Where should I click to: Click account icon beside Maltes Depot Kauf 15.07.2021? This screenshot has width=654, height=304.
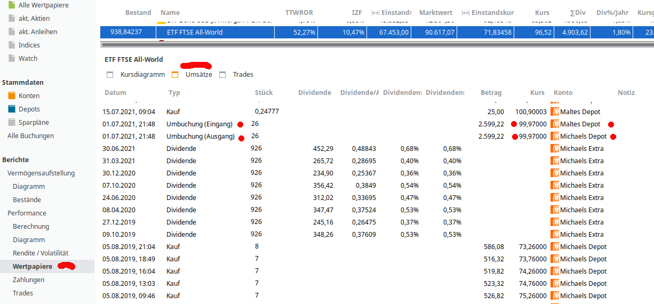click(x=555, y=111)
